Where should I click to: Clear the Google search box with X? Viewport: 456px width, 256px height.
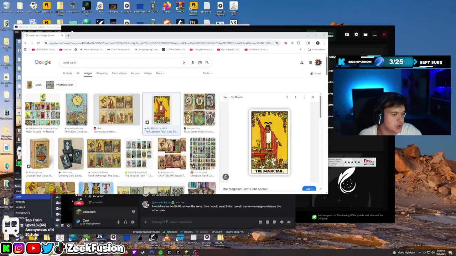tap(184, 63)
